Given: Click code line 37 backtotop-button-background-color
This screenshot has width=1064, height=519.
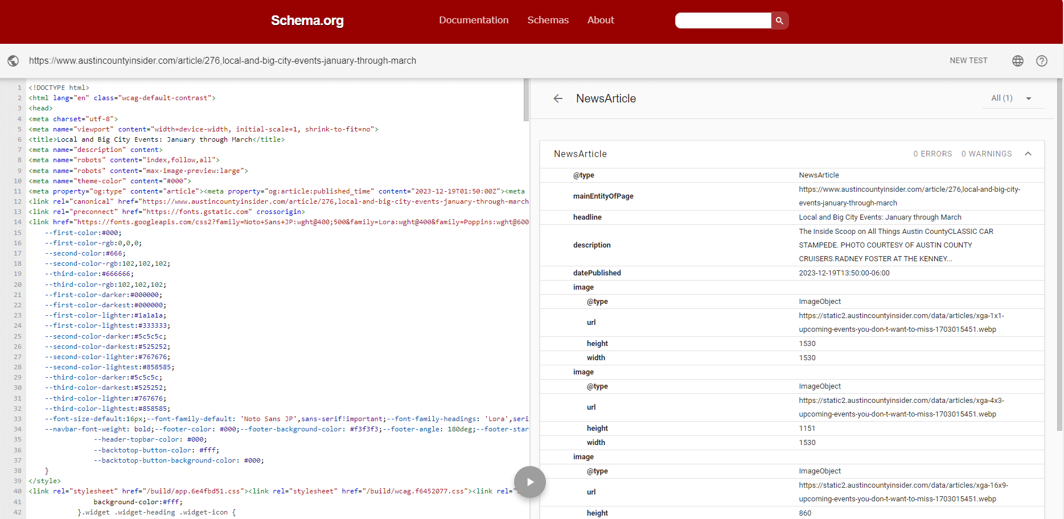Looking at the screenshot, I should click(x=179, y=460).
